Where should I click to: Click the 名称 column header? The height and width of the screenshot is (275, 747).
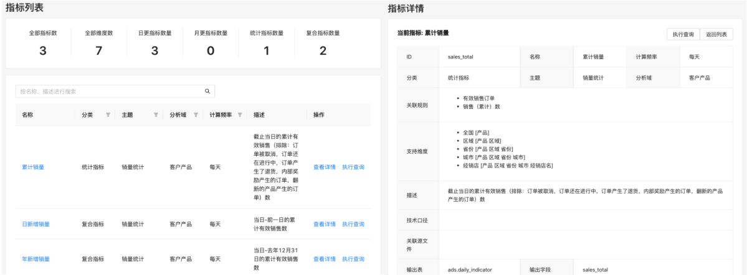28,115
